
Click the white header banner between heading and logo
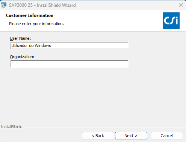click(x=108, y=21)
